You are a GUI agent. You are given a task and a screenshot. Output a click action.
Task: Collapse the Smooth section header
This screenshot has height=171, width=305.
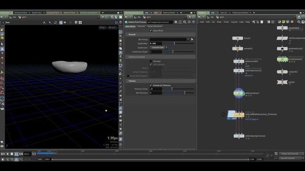161,35
